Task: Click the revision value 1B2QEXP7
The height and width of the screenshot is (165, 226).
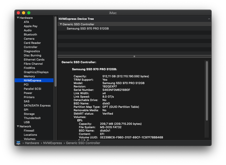Action: pos(109,86)
